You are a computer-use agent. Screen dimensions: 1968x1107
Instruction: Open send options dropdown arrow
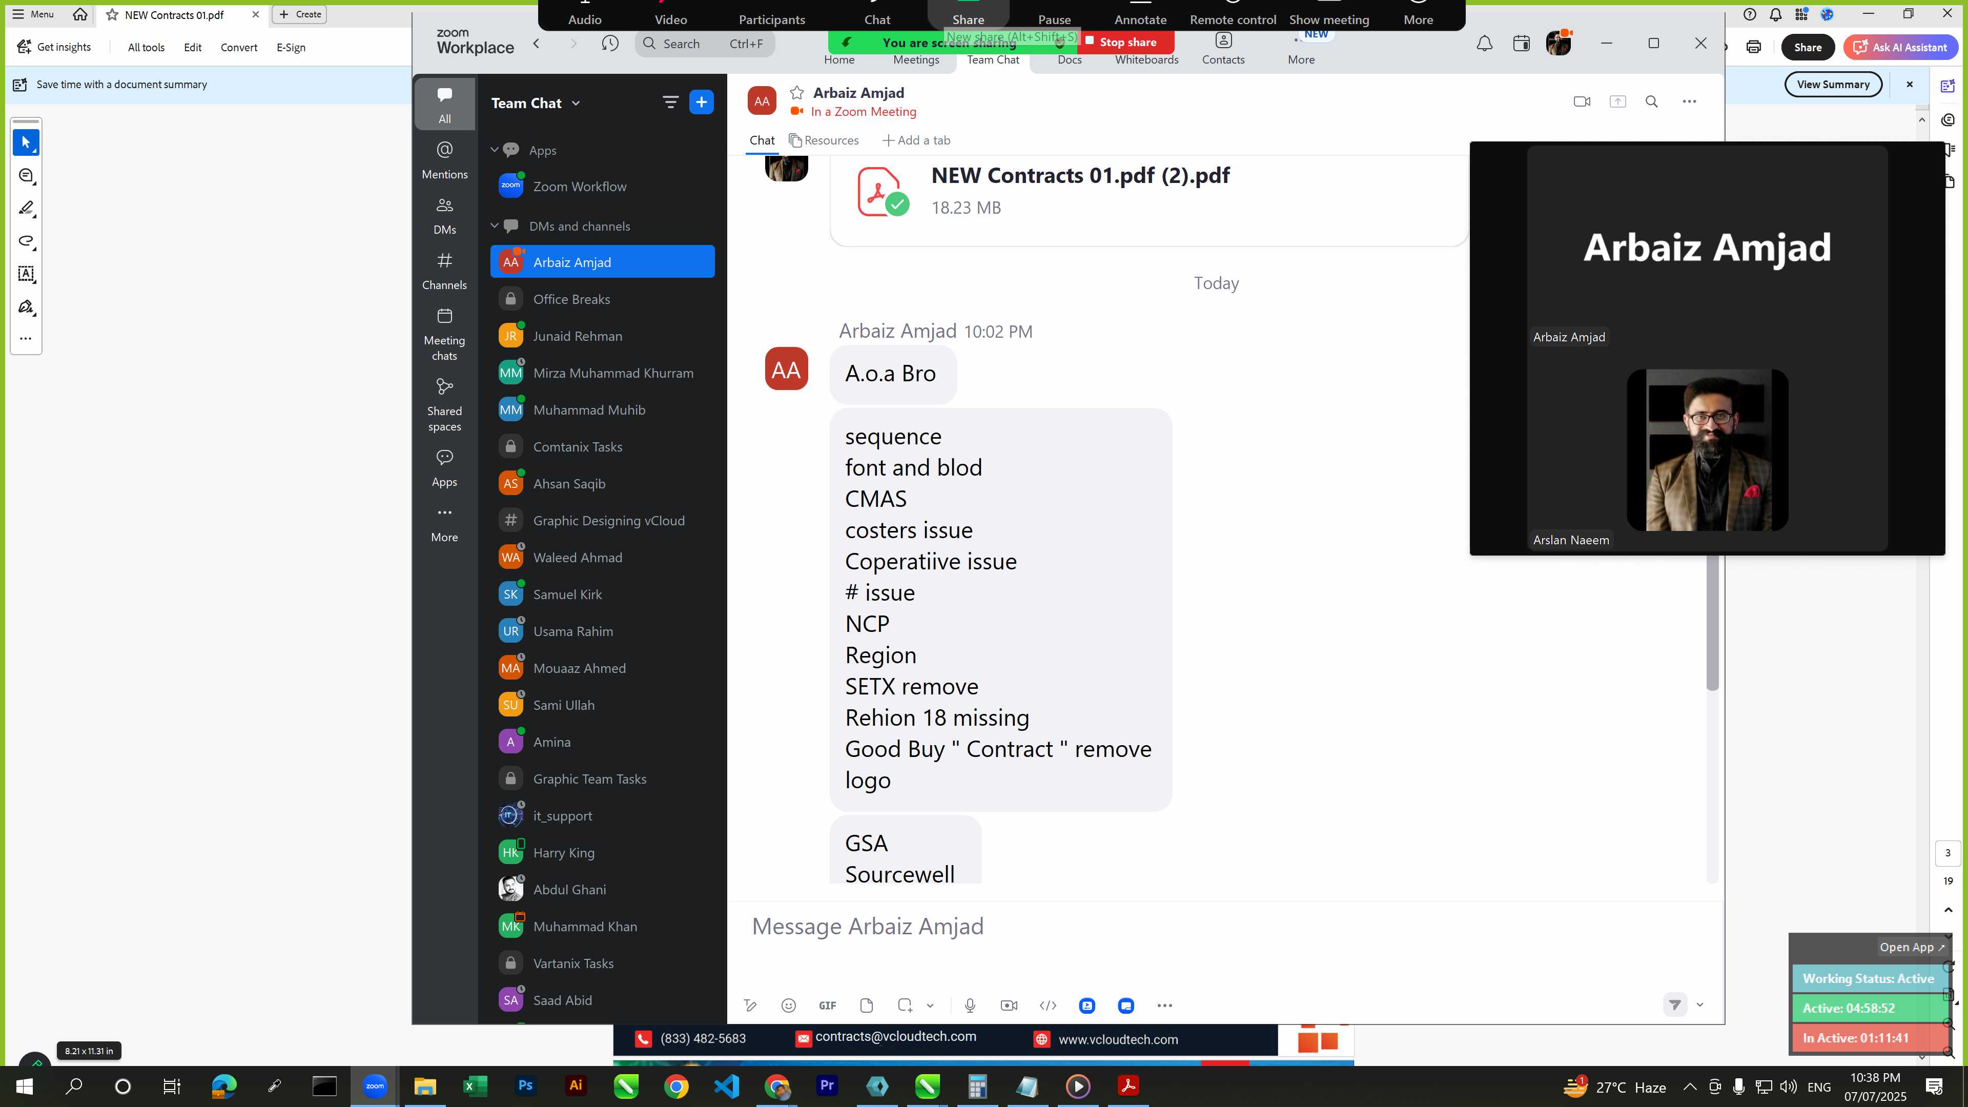1700,1004
